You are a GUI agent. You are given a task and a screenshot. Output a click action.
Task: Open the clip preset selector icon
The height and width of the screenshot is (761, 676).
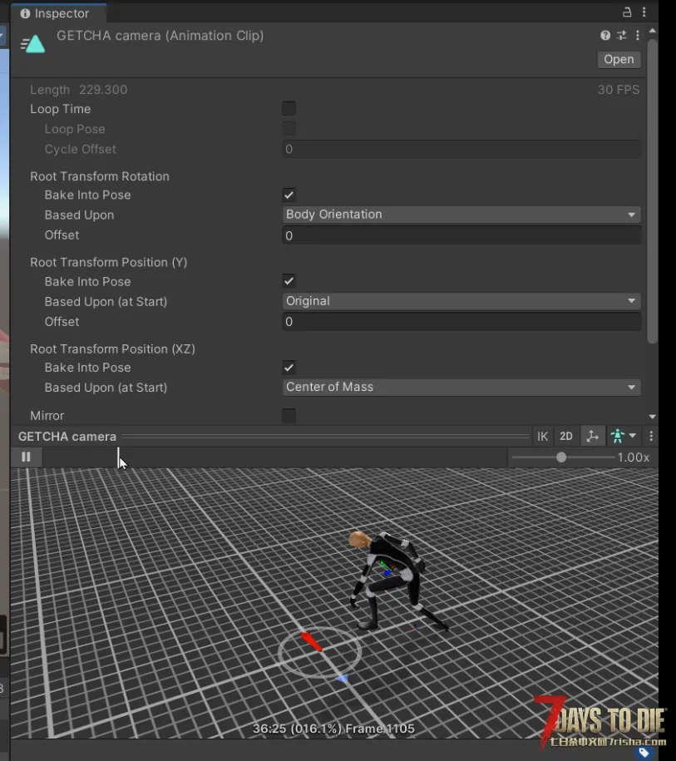[x=622, y=35]
